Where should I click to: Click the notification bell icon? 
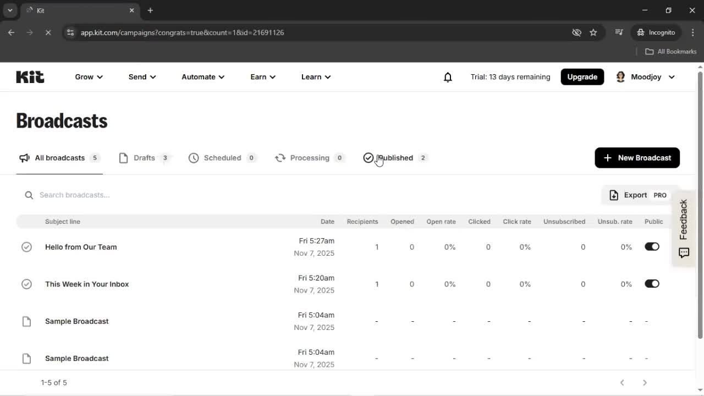[448, 77]
